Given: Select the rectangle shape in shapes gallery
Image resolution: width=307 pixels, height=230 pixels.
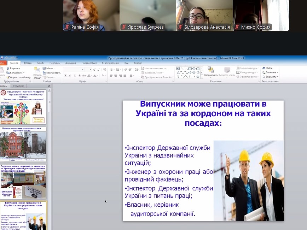Looking at the screenshot, I should pyautogui.click(x=190, y=69).
